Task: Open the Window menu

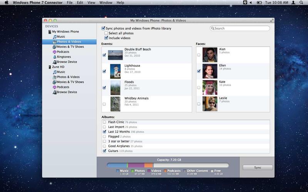Action: 106,3
